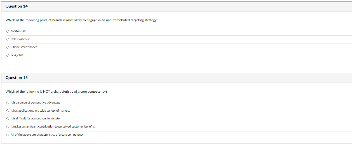Choose radio for 'applications in a wide variety of markets'

(x=8, y=111)
